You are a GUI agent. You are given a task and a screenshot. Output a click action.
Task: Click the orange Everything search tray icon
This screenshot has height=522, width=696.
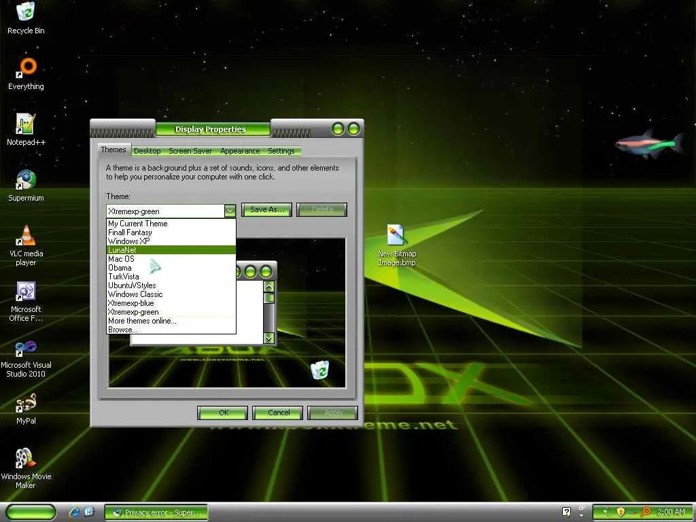pos(646,512)
